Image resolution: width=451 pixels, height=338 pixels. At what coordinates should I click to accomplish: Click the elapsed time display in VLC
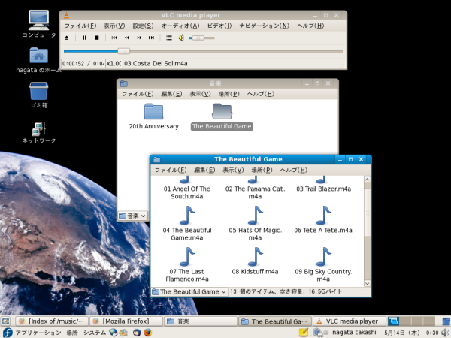(x=83, y=64)
